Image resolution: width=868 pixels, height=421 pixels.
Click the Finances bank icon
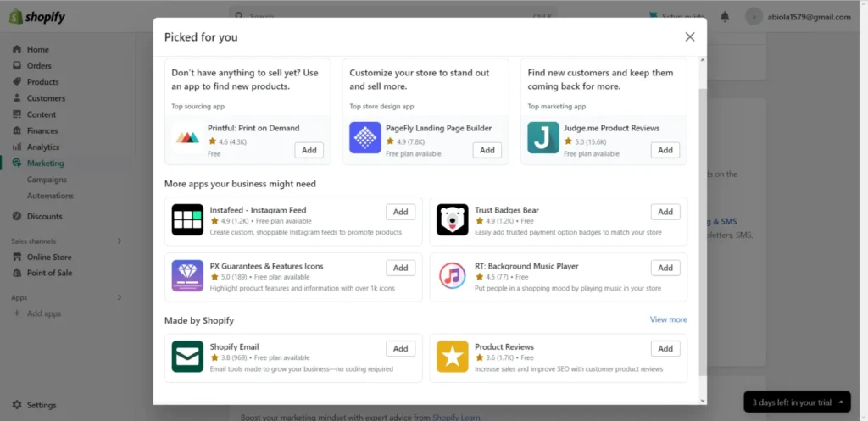tap(17, 130)
